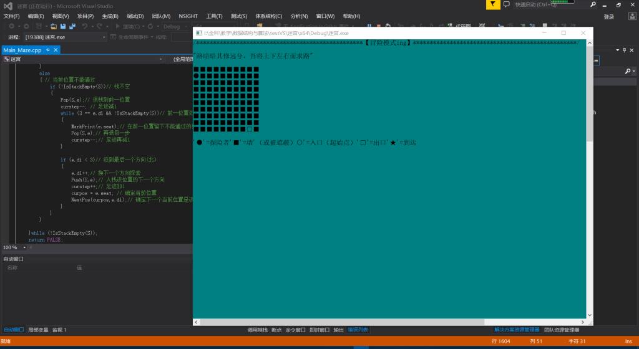Click the 快速启动 search input field
Screen dimensions: 639x349
point(549,4)
